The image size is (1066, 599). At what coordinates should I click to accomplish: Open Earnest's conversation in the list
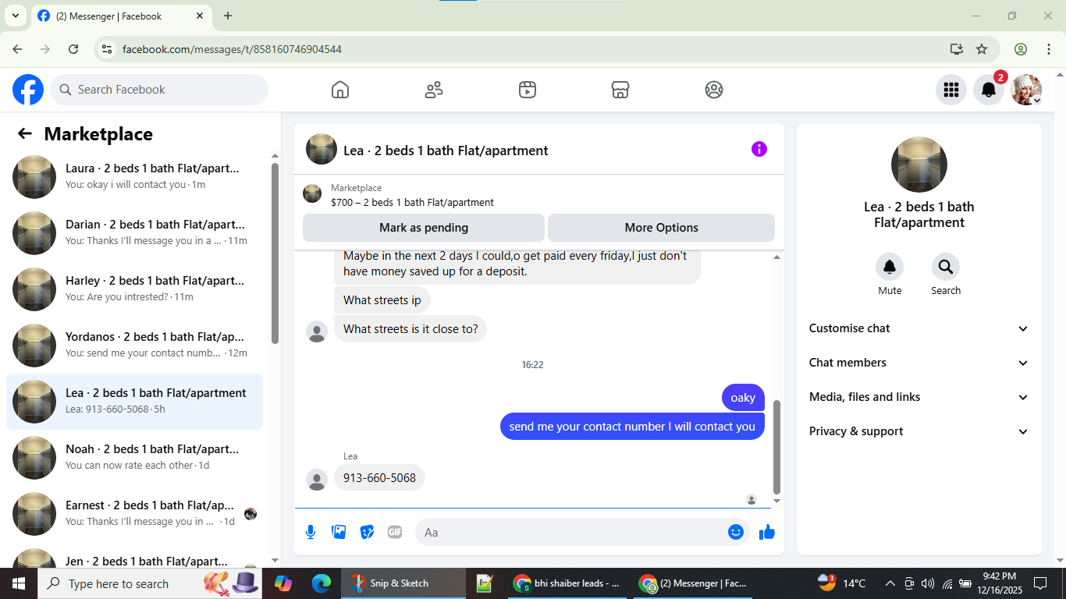tap(135, 514)
